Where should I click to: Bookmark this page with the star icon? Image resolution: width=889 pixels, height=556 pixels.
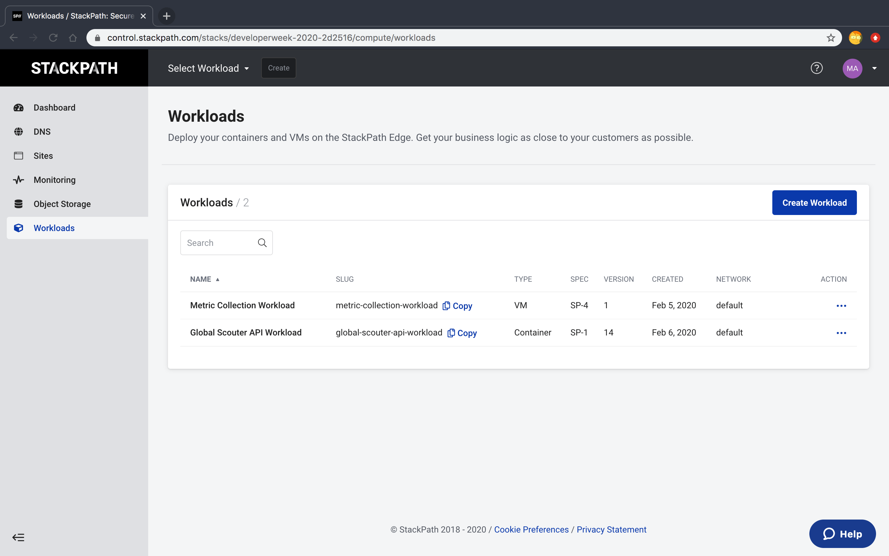pyautogui.click(x=831, y=38)
